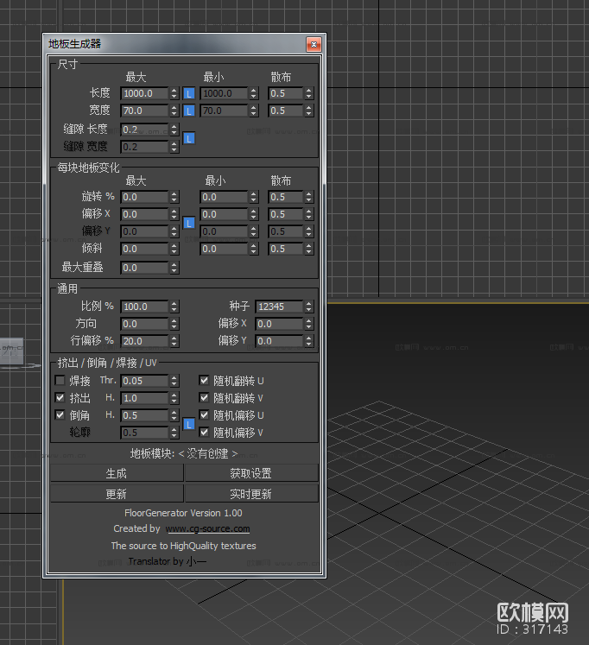
Task: Toggle the L lock in 每块地板变化 section
Action: pos(189,223)
